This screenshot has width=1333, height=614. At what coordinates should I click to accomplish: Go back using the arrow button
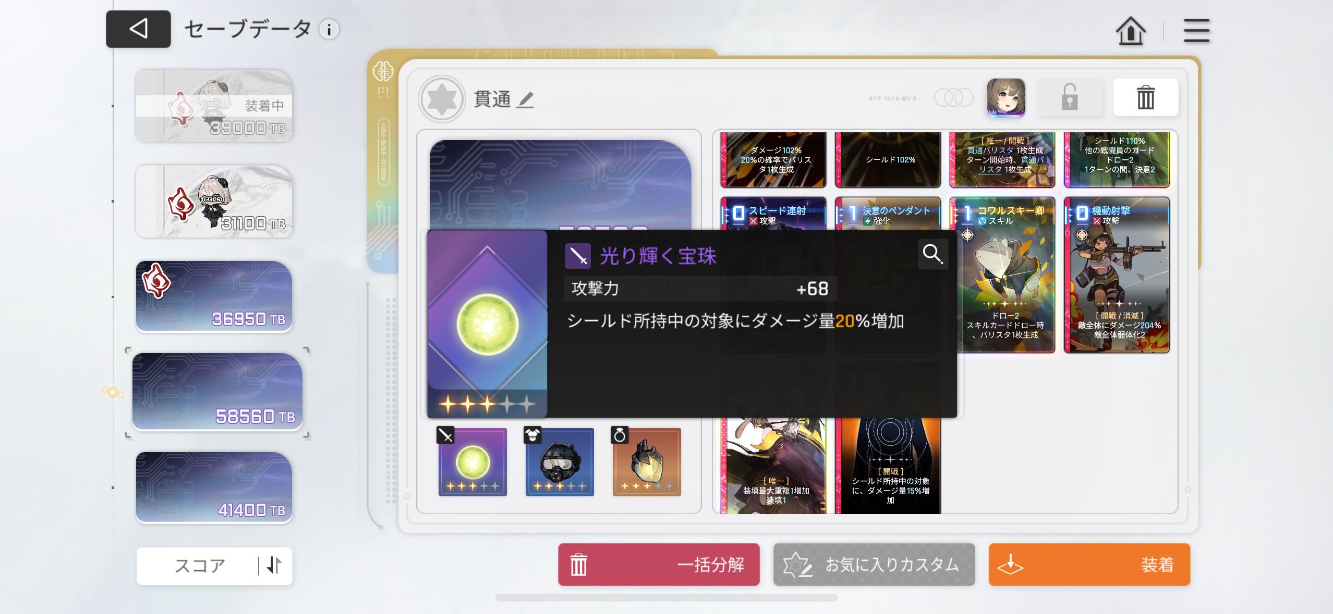[x=138, y=29]
